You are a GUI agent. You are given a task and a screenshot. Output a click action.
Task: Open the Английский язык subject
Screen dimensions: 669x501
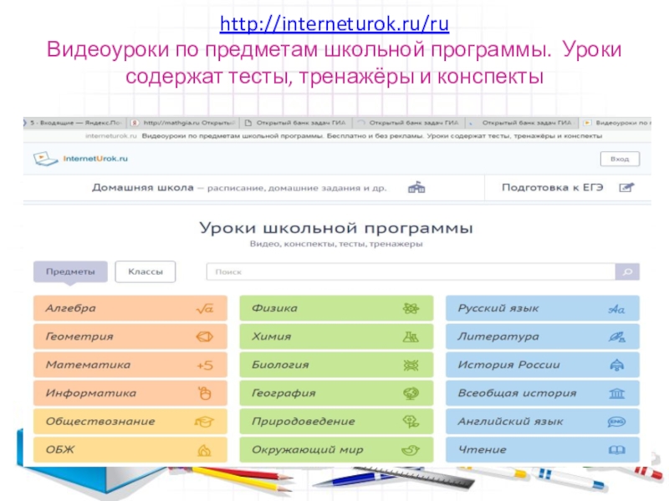pyautogui.click(x=543, y=422)
